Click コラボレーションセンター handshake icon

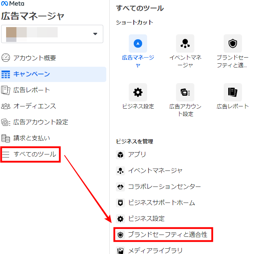120,187
